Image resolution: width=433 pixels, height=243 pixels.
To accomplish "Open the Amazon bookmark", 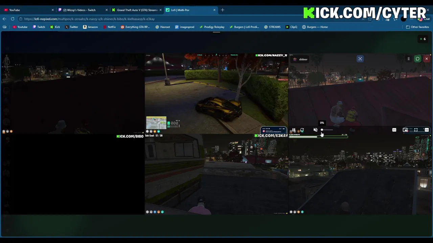I will click(90, 27).
